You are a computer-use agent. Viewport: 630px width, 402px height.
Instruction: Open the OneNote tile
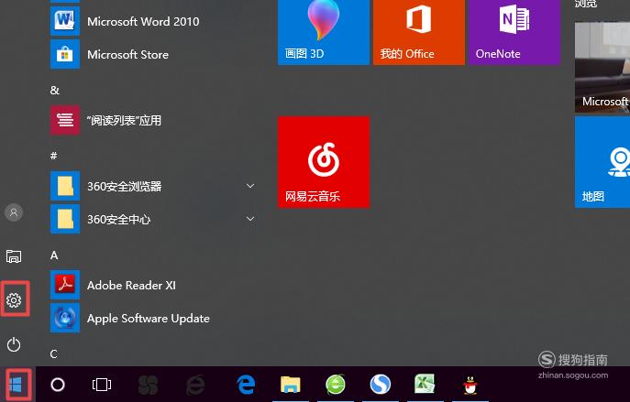pos(514,30)
